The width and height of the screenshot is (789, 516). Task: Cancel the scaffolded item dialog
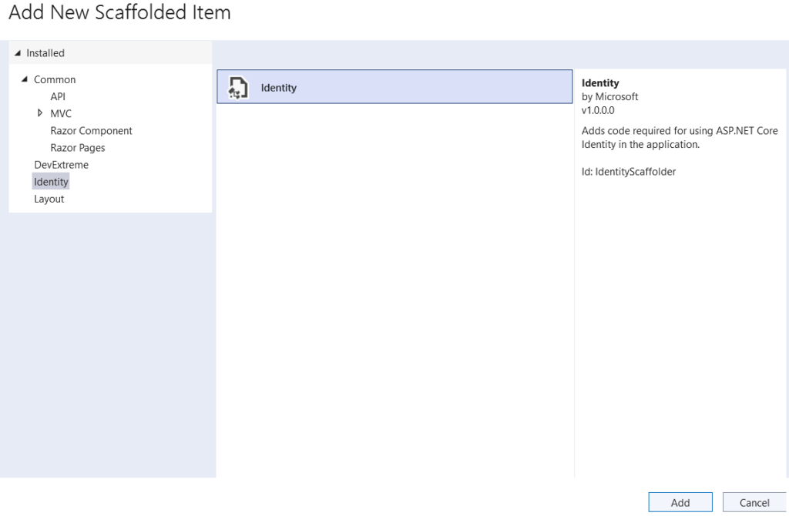(754, 502)
